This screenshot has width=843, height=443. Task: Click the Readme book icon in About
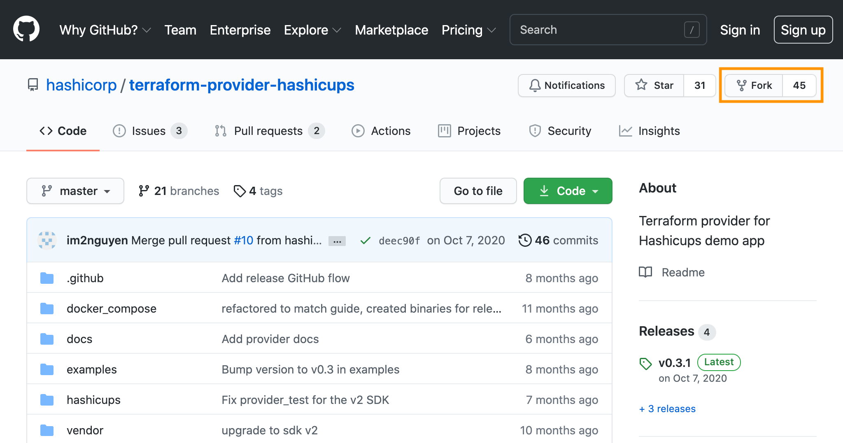[645, 272]
